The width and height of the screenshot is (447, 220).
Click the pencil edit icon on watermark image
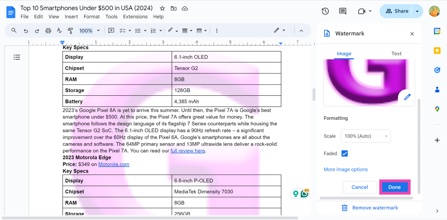407,97
